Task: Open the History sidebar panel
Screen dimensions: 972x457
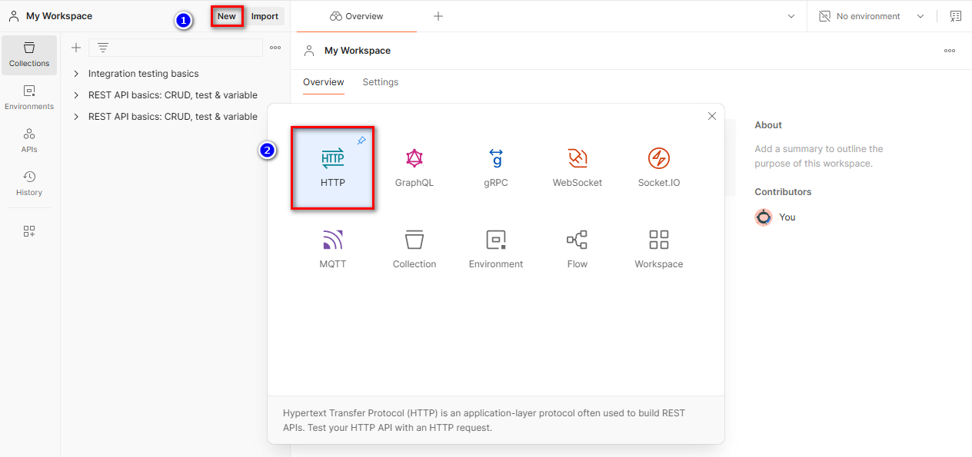Action: click(28, 184)
